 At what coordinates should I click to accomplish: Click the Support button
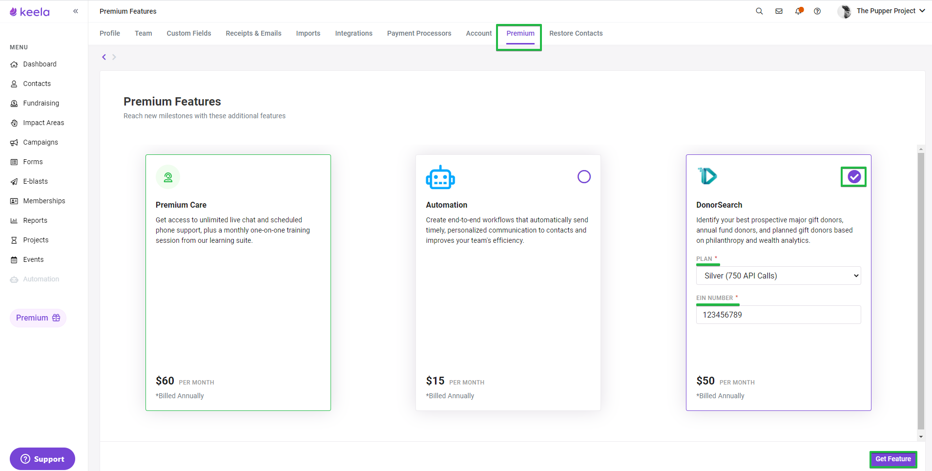click(x=42, y=459)
